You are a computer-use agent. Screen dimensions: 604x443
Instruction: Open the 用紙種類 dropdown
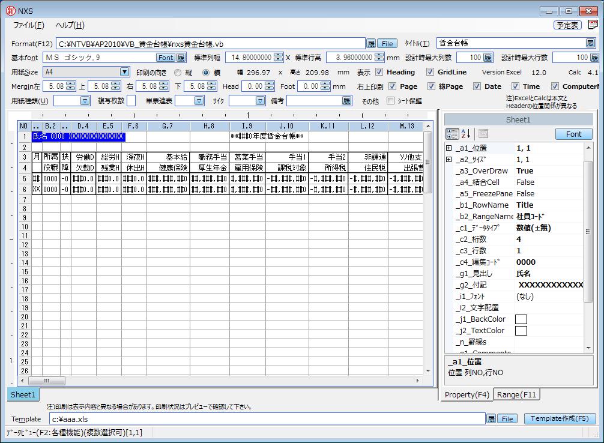(85, 101)
